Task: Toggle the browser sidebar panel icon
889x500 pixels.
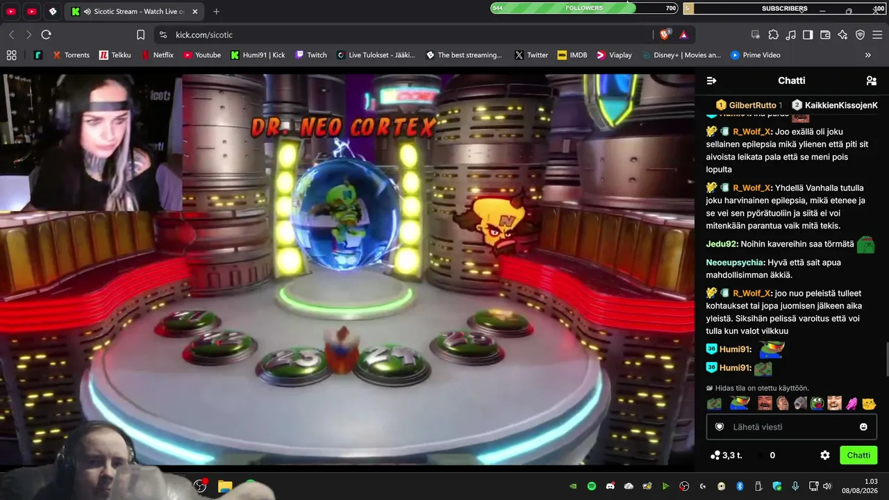Action: (808, 35)
